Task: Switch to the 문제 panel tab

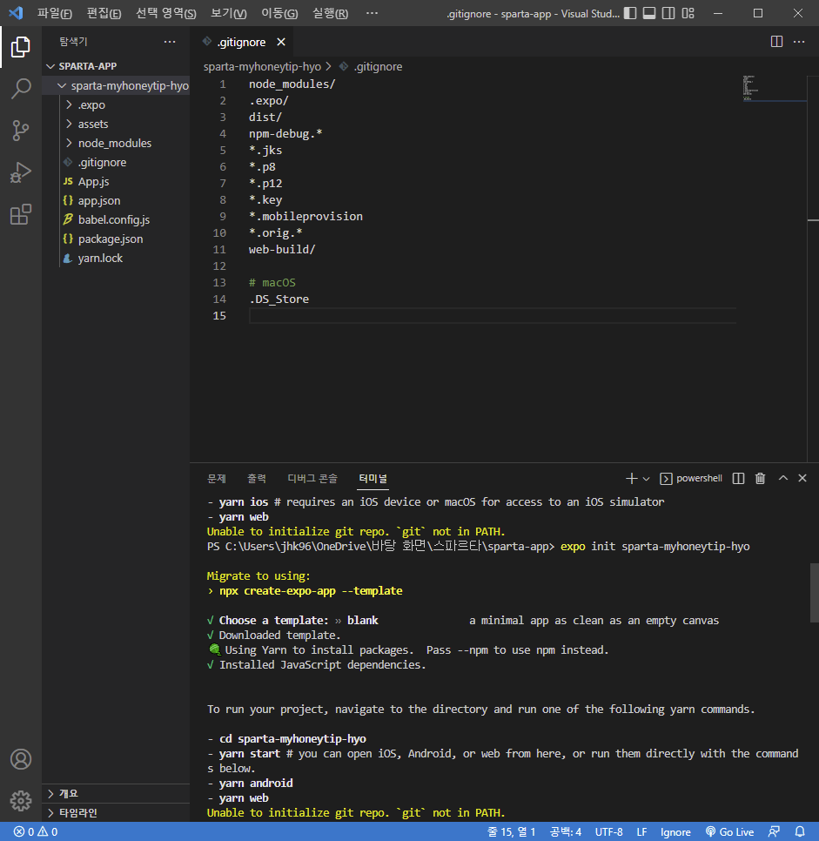Action: pos(217,479)
